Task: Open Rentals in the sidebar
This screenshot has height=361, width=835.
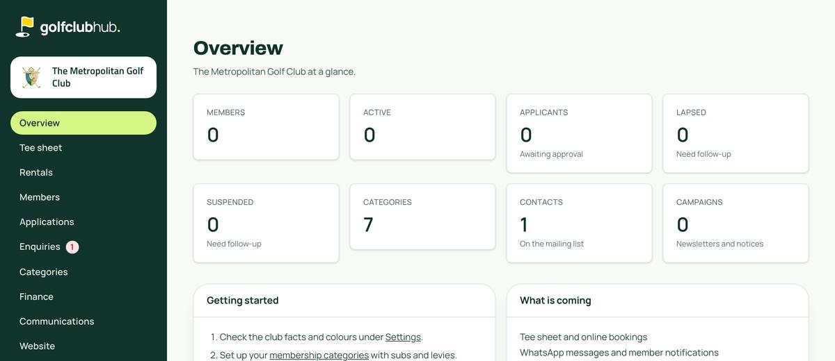Action: (83, 172)
